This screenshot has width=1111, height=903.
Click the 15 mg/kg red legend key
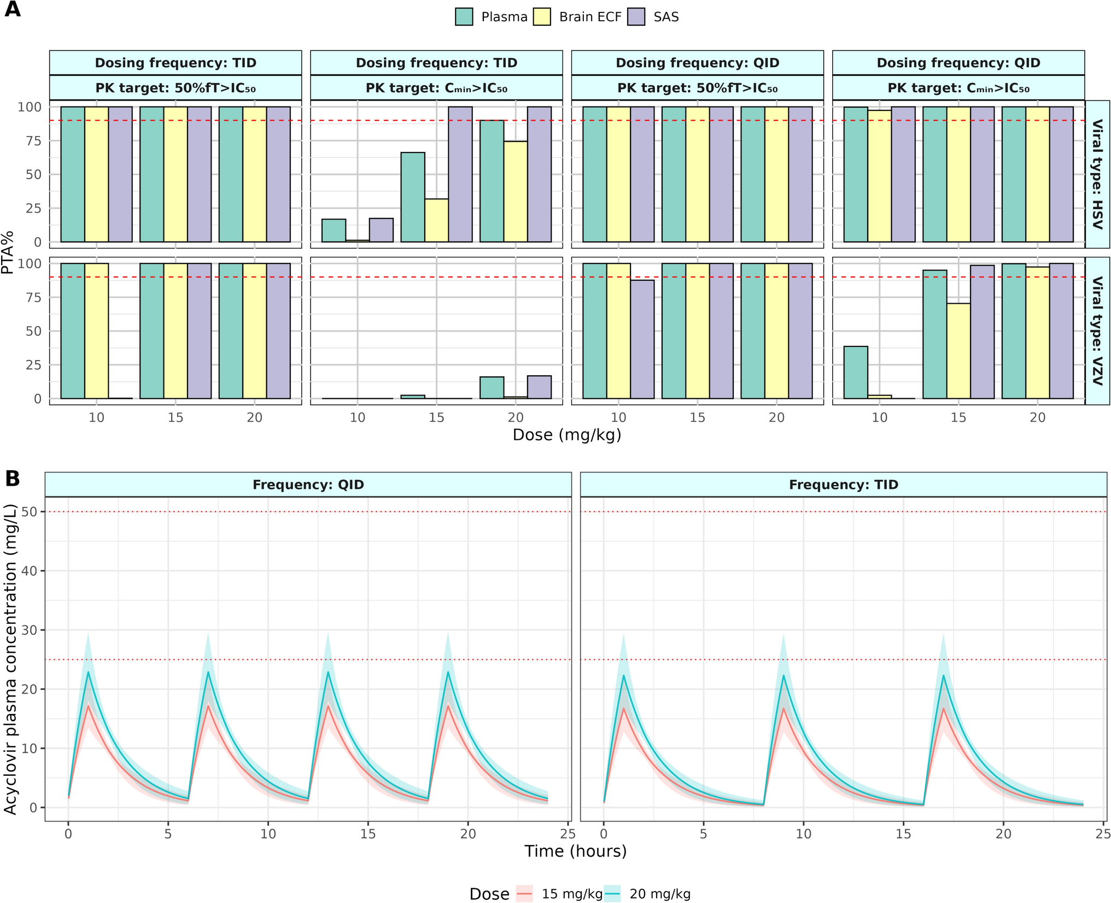(x=525, y=894)
